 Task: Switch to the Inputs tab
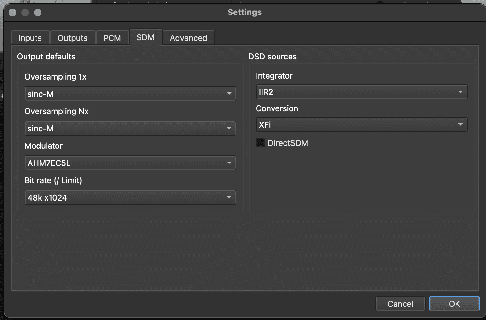coord(30,38)
